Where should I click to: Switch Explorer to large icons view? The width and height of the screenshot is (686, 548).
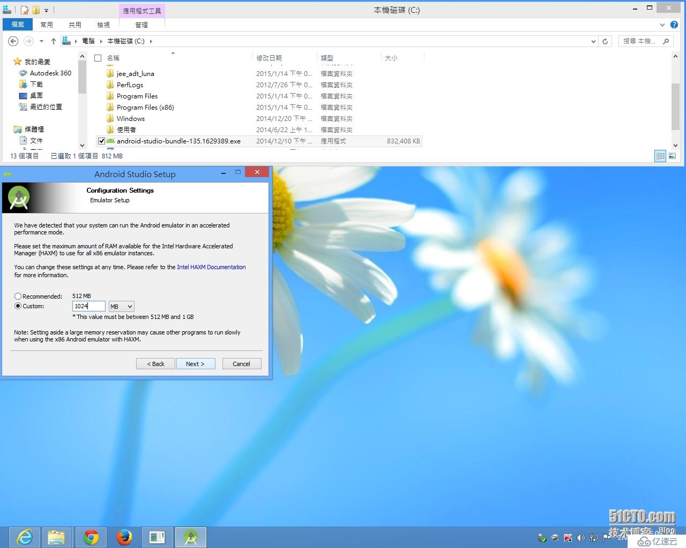click(x=672, y=156)
